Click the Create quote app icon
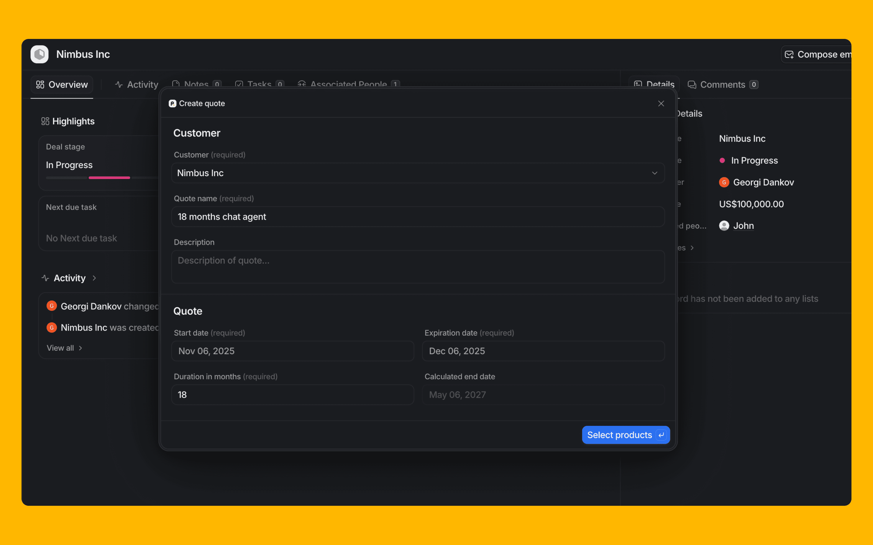The width and height of the screenshot is (873, 545). point(172,104)
